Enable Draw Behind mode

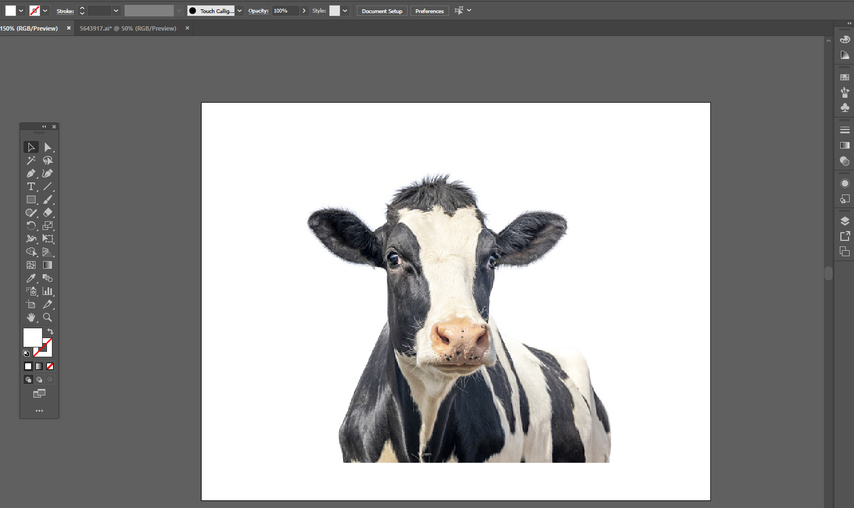[x=39, y=380]
